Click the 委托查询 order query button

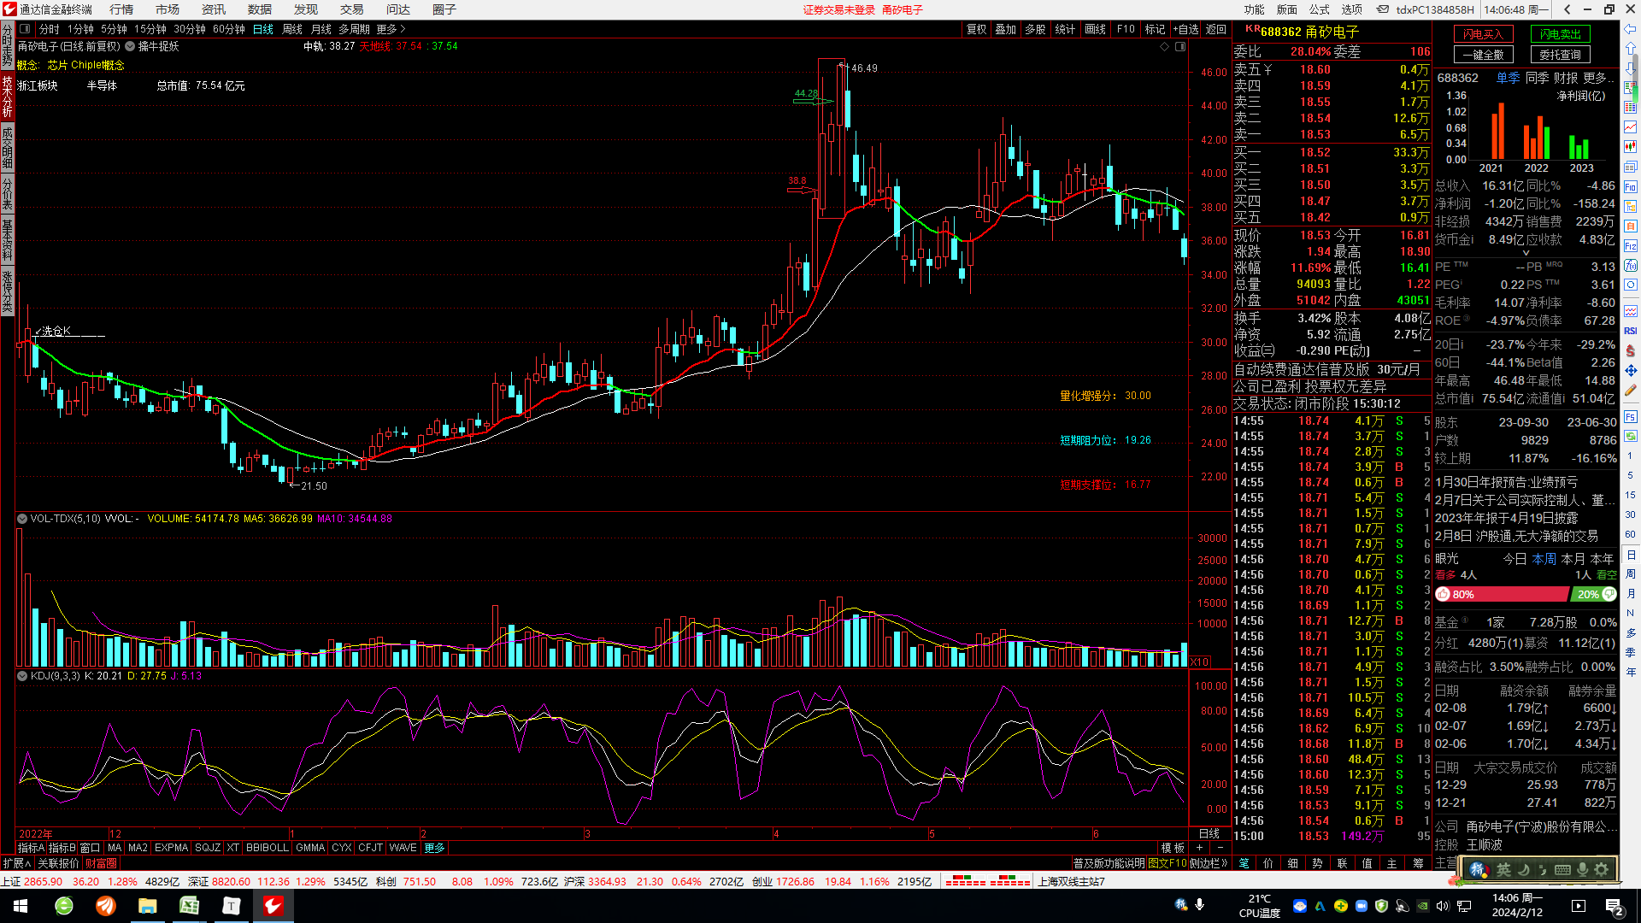point(1560,55)
